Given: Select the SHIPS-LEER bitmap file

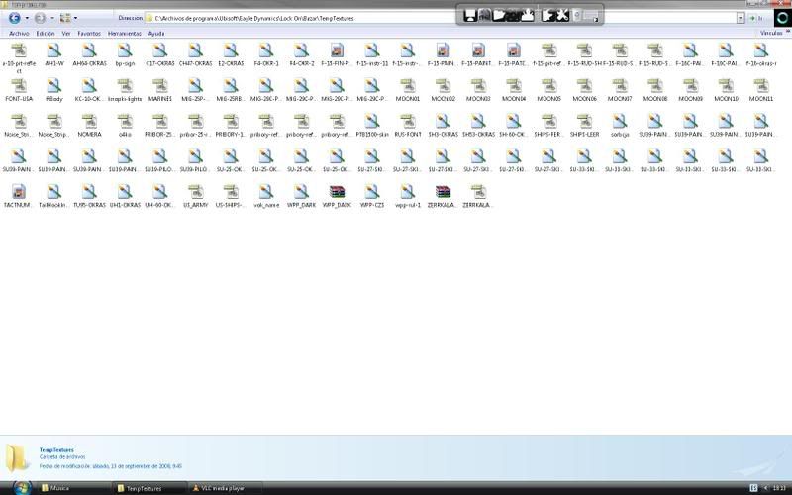Looking at the screenshot, I should (x=584, y=126).
